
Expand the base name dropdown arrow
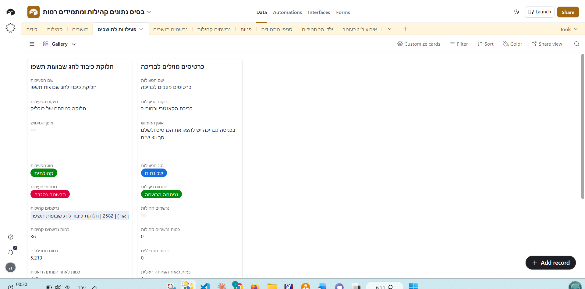[x=149, y=12]
